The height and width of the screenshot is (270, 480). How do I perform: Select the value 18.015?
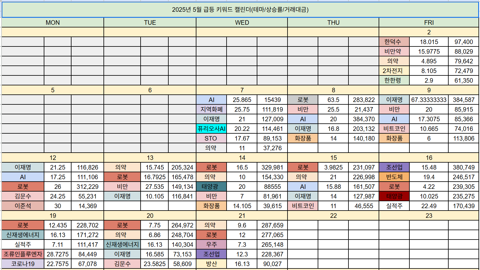pos(429,42)
